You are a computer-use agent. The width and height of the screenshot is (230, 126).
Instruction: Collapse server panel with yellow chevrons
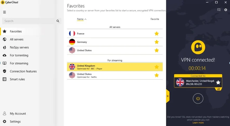point(168,96)
